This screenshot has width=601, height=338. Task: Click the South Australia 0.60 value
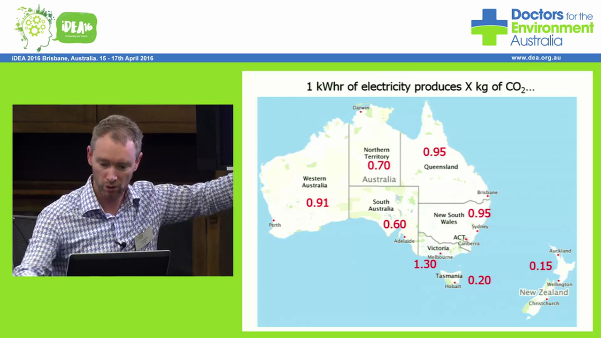tap(394, 224)
